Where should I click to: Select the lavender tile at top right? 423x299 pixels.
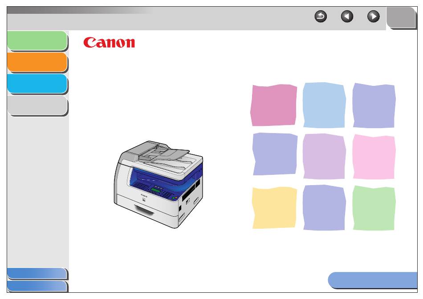(374, 105)
